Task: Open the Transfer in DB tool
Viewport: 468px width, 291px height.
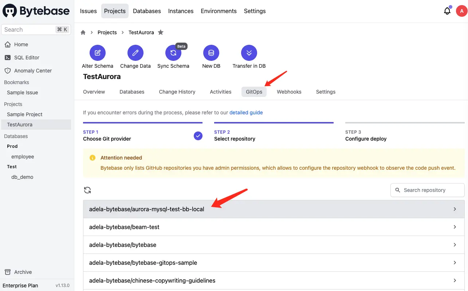Action: click(x=249, y=52)
